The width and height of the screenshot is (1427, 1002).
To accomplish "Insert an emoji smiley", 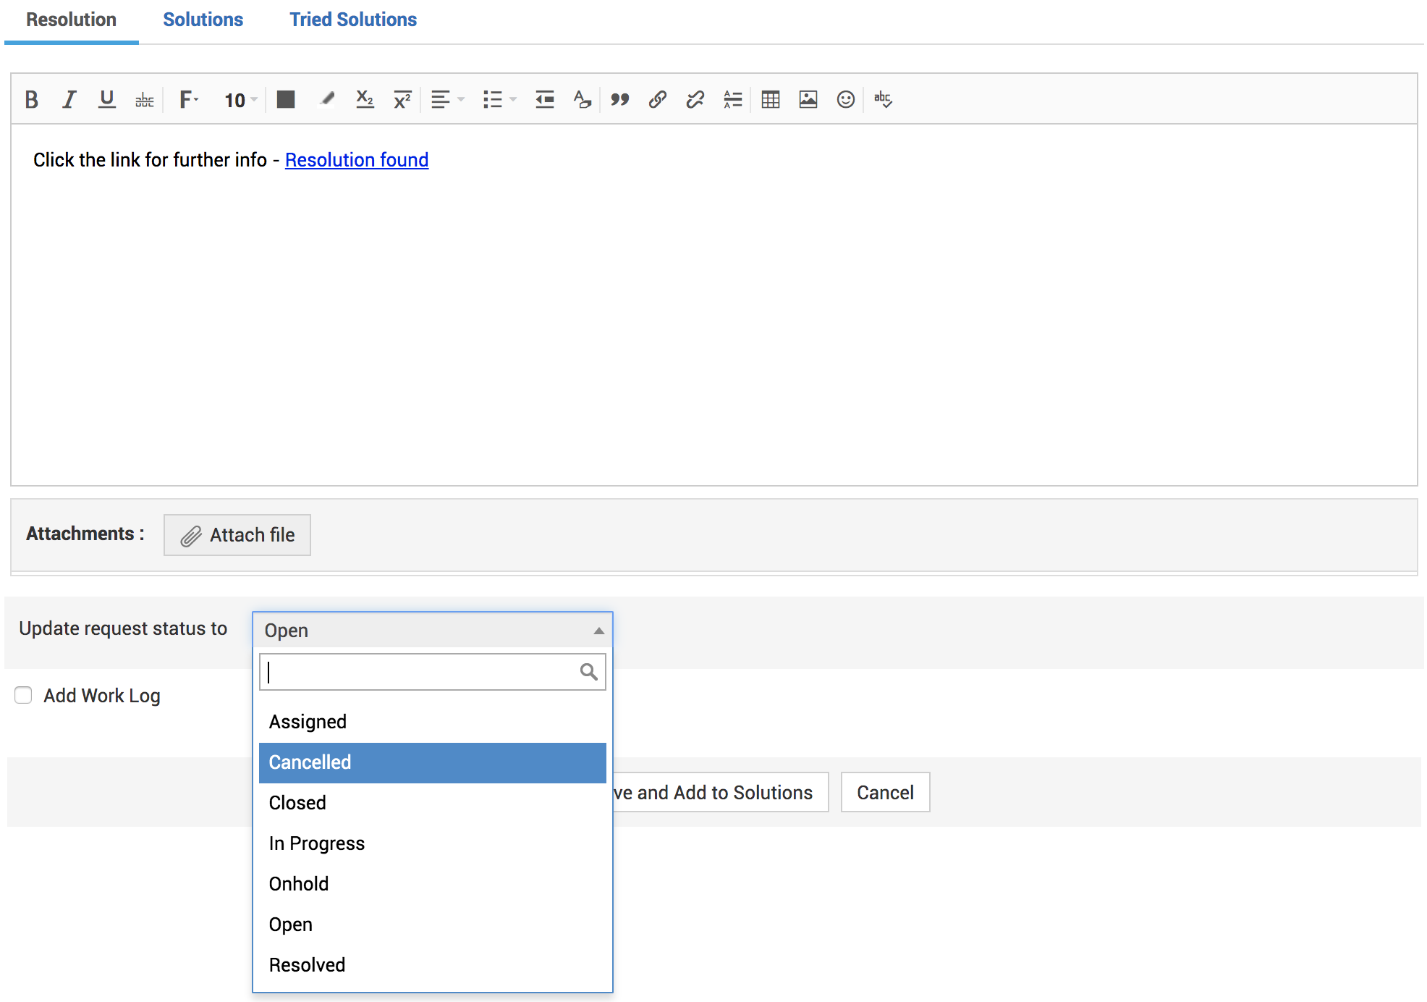I will [x=846, y=99].
